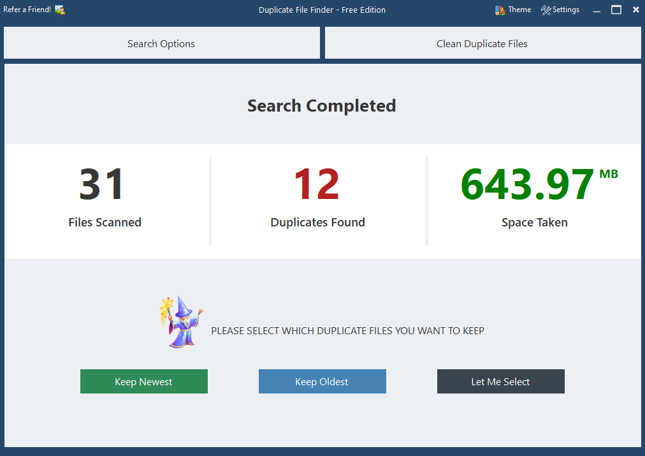This screenshot has width=645, height=456.
Task: Choose the blue Keep Oldest button
Action: [322, 381]
